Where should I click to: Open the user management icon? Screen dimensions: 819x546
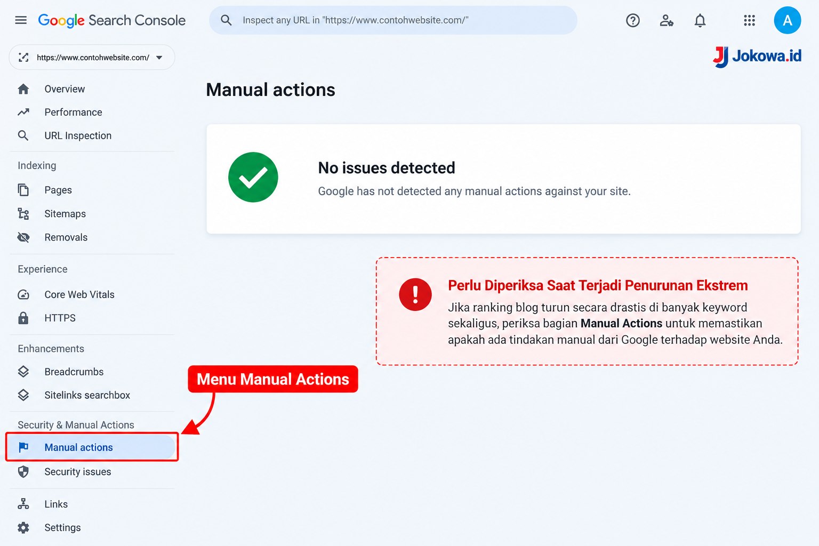[667, 20]
